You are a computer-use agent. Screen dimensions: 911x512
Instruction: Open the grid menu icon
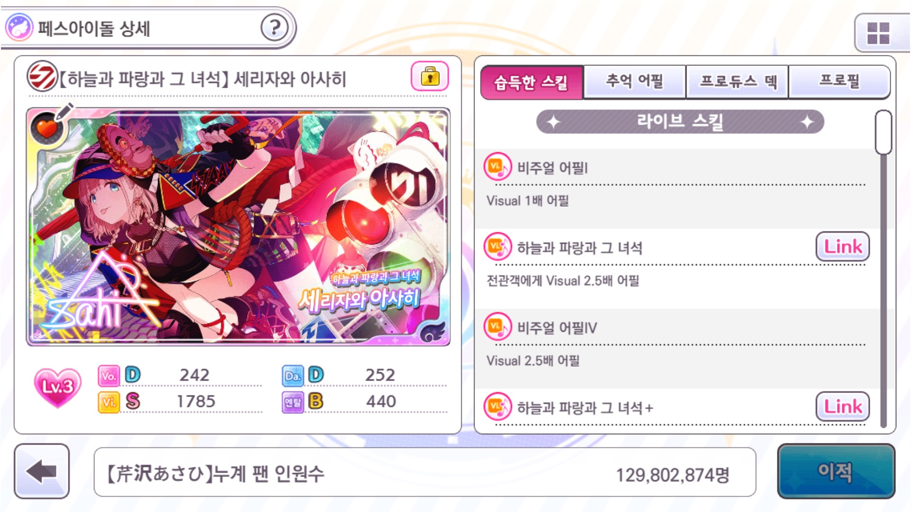(x=878, y=33)
